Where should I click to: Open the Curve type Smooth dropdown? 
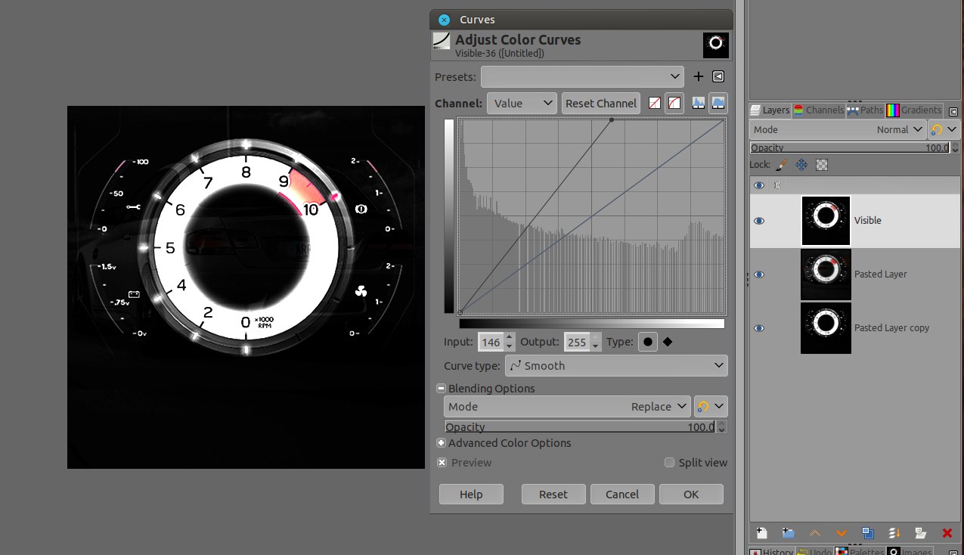(616, 366)
